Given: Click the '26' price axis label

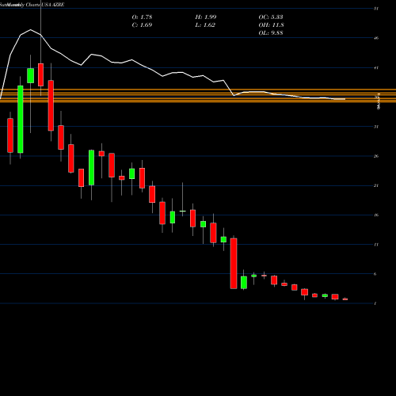Looking at the screenshot, I should click(376, 156).
